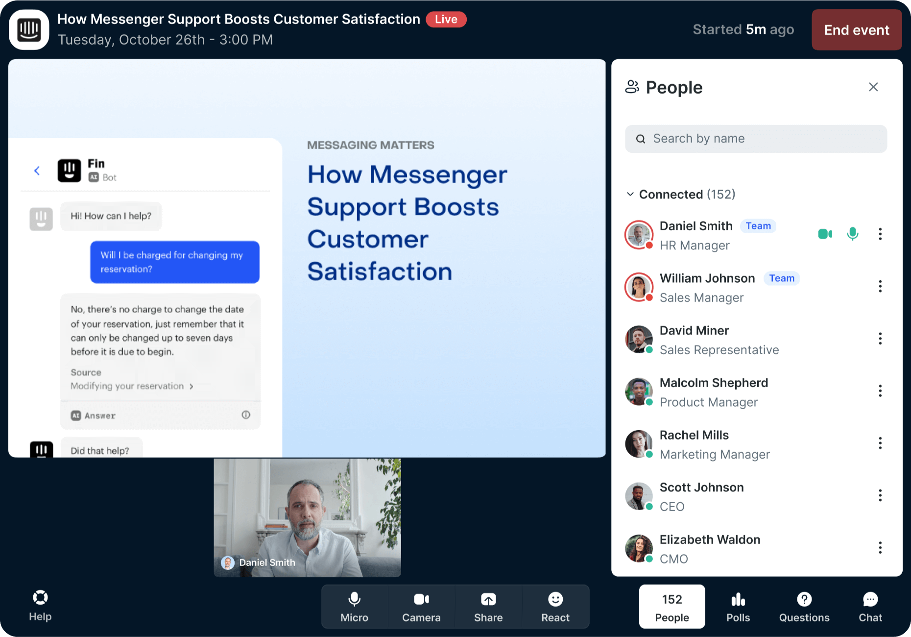Click the Intercom logo icon in header
The image size is (911, 637).
pos(29,30)
